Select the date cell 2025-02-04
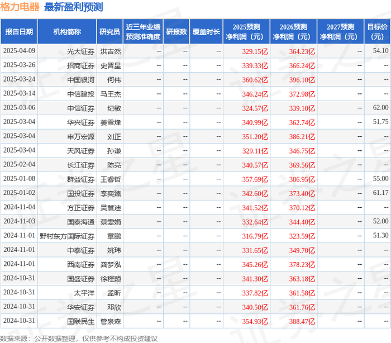Screen dimensions: 391x343 [19, 165]
